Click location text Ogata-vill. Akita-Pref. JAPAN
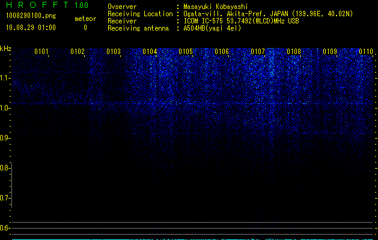378x240 pixels. pyautogui.click(x=236, y=14)
